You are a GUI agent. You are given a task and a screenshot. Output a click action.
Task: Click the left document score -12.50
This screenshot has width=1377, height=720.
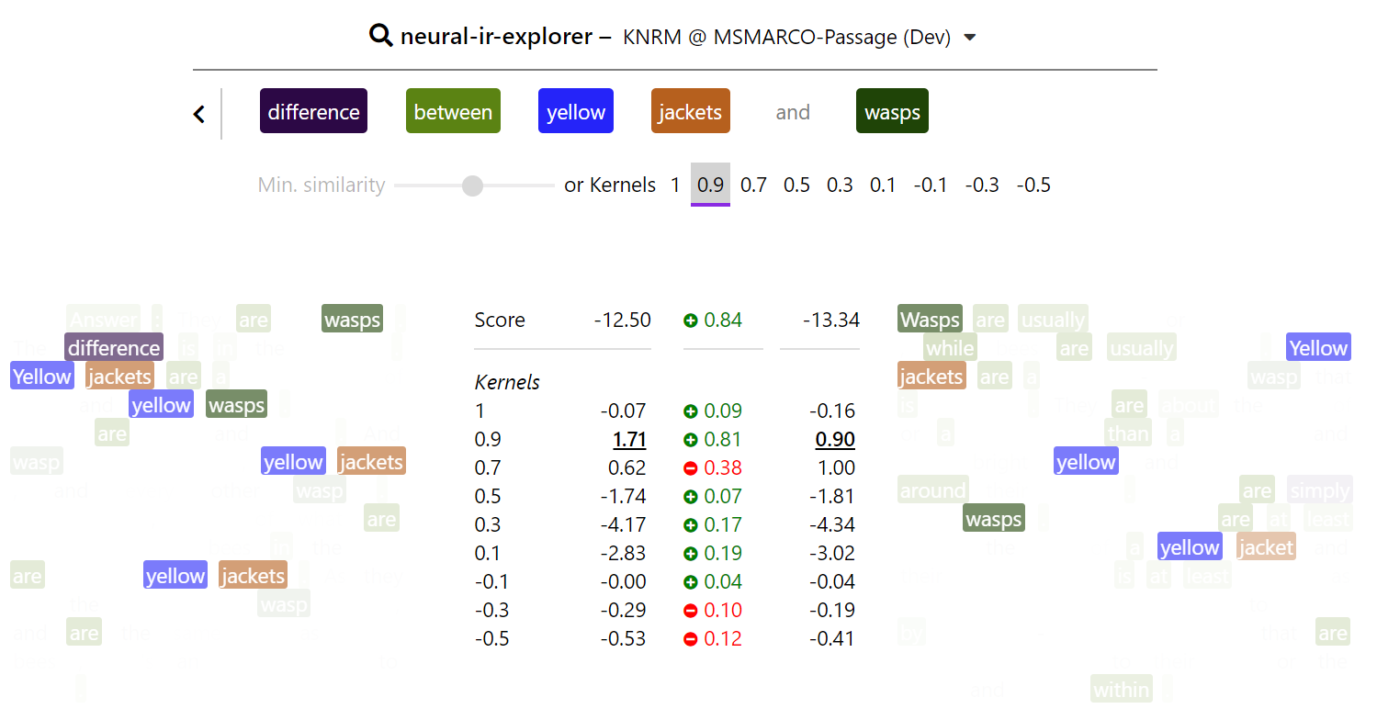pyautogui.click(x=622, y=321)
